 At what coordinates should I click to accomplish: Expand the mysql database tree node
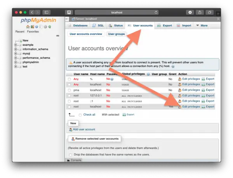tap(16, 53)
